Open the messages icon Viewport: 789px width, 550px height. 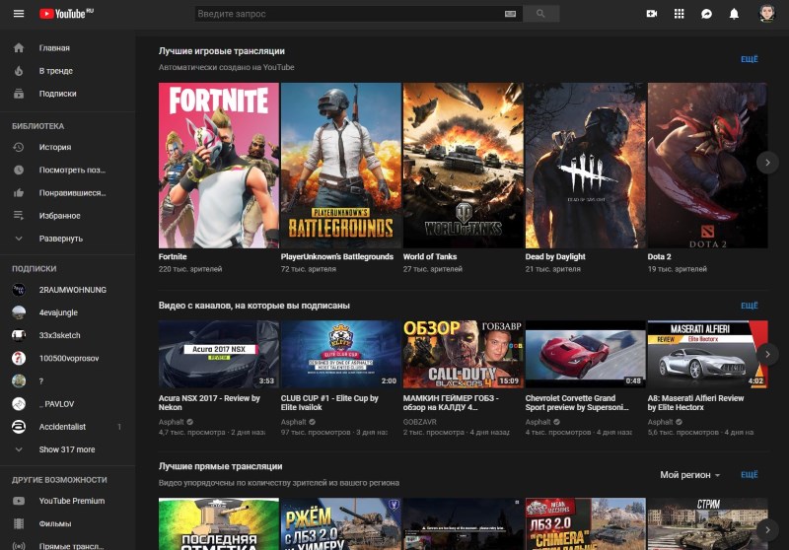706,14
